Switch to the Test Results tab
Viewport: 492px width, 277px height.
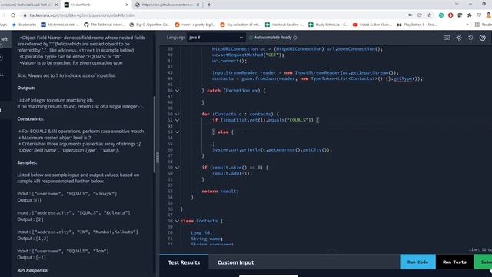click(184, 262)
